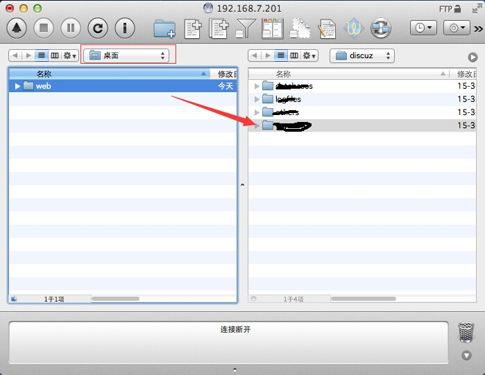Click the pane splitter collapse handle
Screen dimensions: 485x375
click(242, 185)
